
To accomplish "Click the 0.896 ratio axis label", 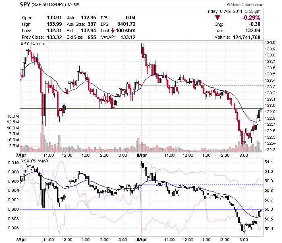I will [13, 228].
